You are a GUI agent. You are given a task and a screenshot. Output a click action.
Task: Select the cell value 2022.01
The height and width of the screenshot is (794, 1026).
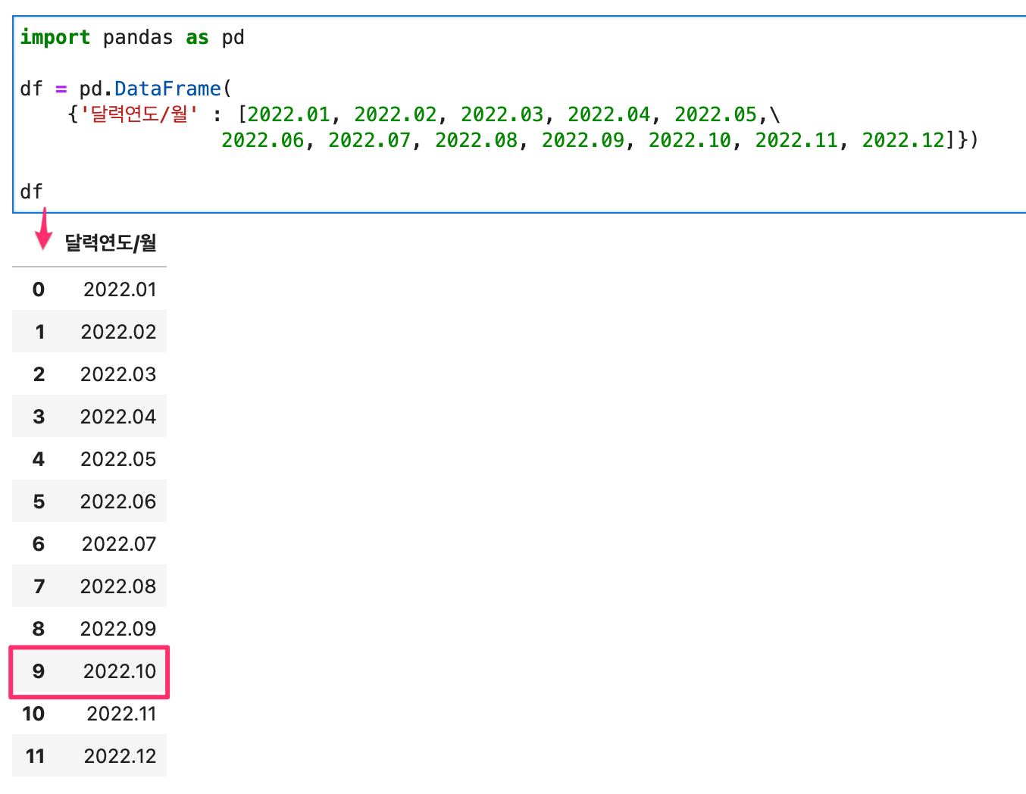point(120,289)
